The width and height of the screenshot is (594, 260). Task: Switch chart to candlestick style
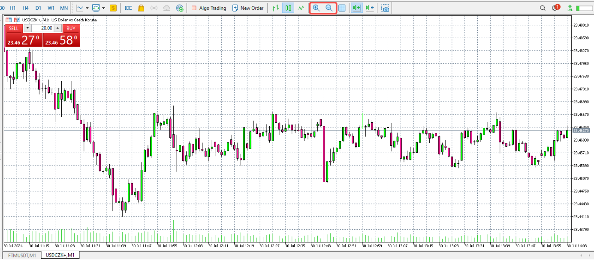coord(288,7)
